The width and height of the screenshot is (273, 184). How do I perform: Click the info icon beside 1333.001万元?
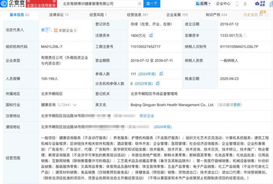[245, 36]
